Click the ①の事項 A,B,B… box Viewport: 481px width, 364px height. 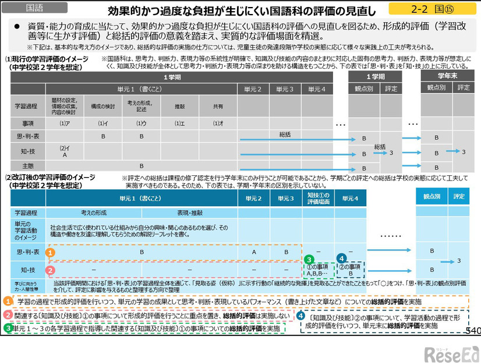coord(319,270)
